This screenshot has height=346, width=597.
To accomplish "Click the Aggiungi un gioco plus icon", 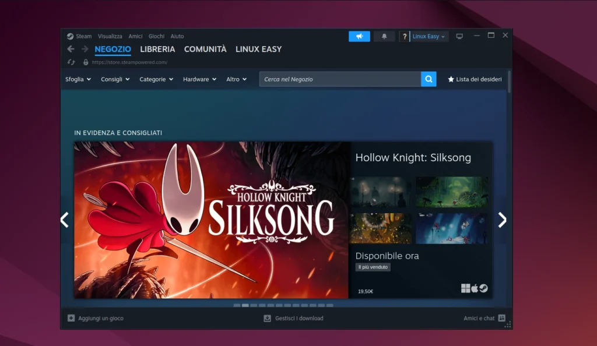I will pos(71,318).
